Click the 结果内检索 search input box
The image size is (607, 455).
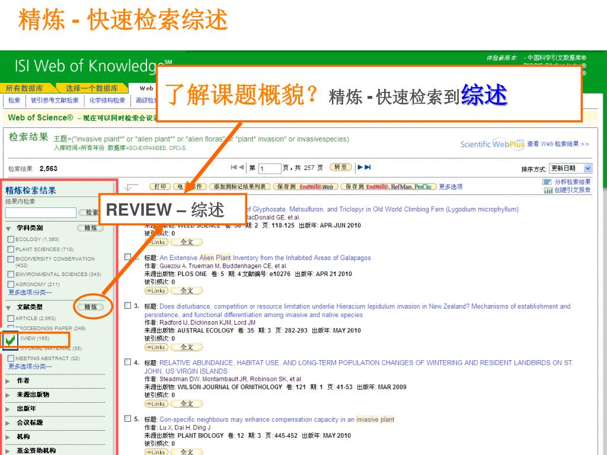(x=41, y=213)
